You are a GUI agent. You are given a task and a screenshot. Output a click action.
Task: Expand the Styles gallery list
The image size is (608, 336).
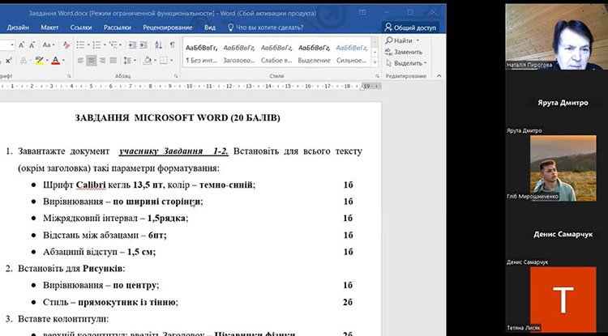(375, 62)
